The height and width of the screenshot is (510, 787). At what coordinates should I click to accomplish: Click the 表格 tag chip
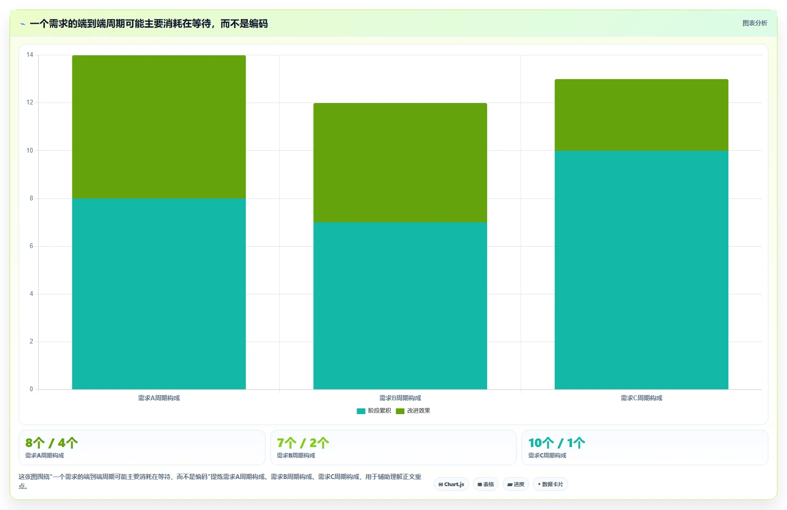click(x=486, y=484)
